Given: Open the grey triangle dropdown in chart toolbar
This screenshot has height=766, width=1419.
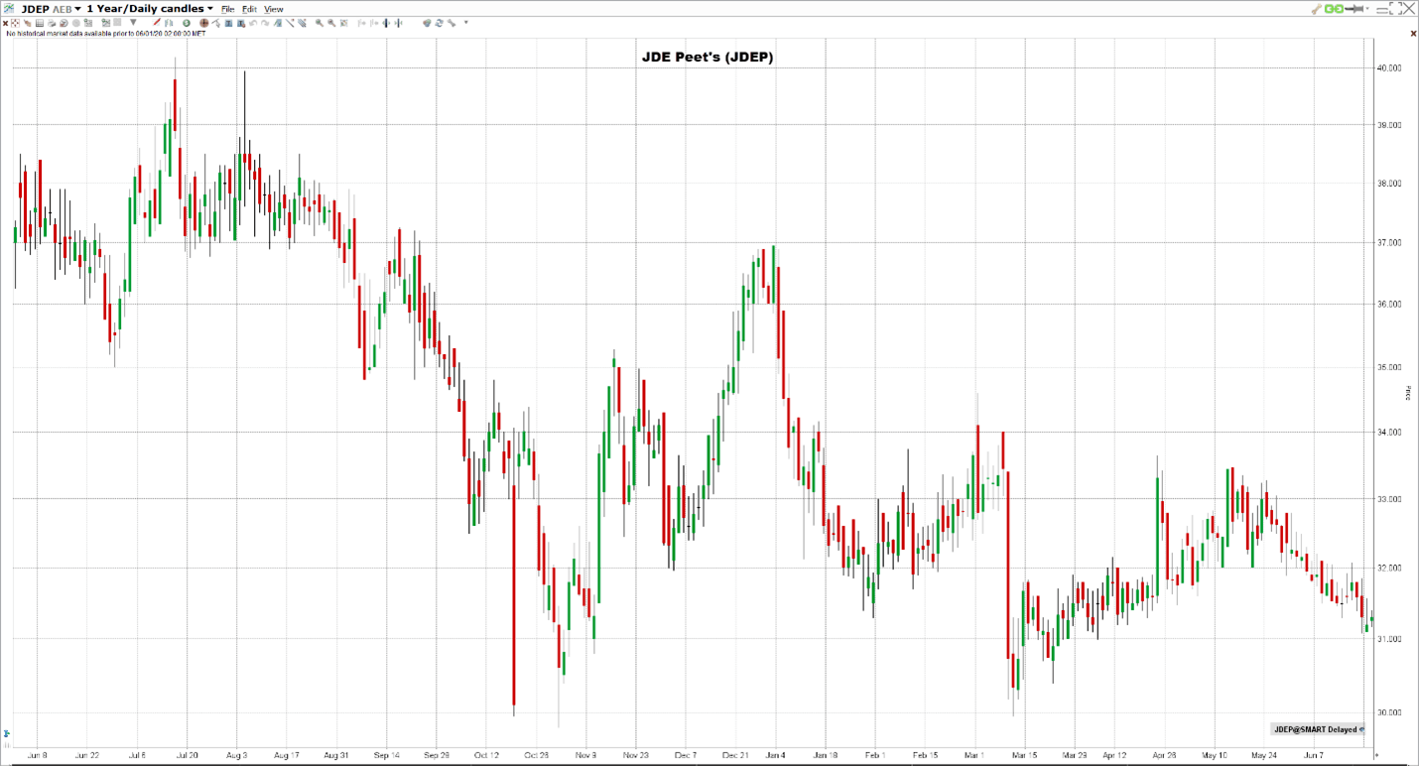Looking at the screenshot, I should pos(133,22).
